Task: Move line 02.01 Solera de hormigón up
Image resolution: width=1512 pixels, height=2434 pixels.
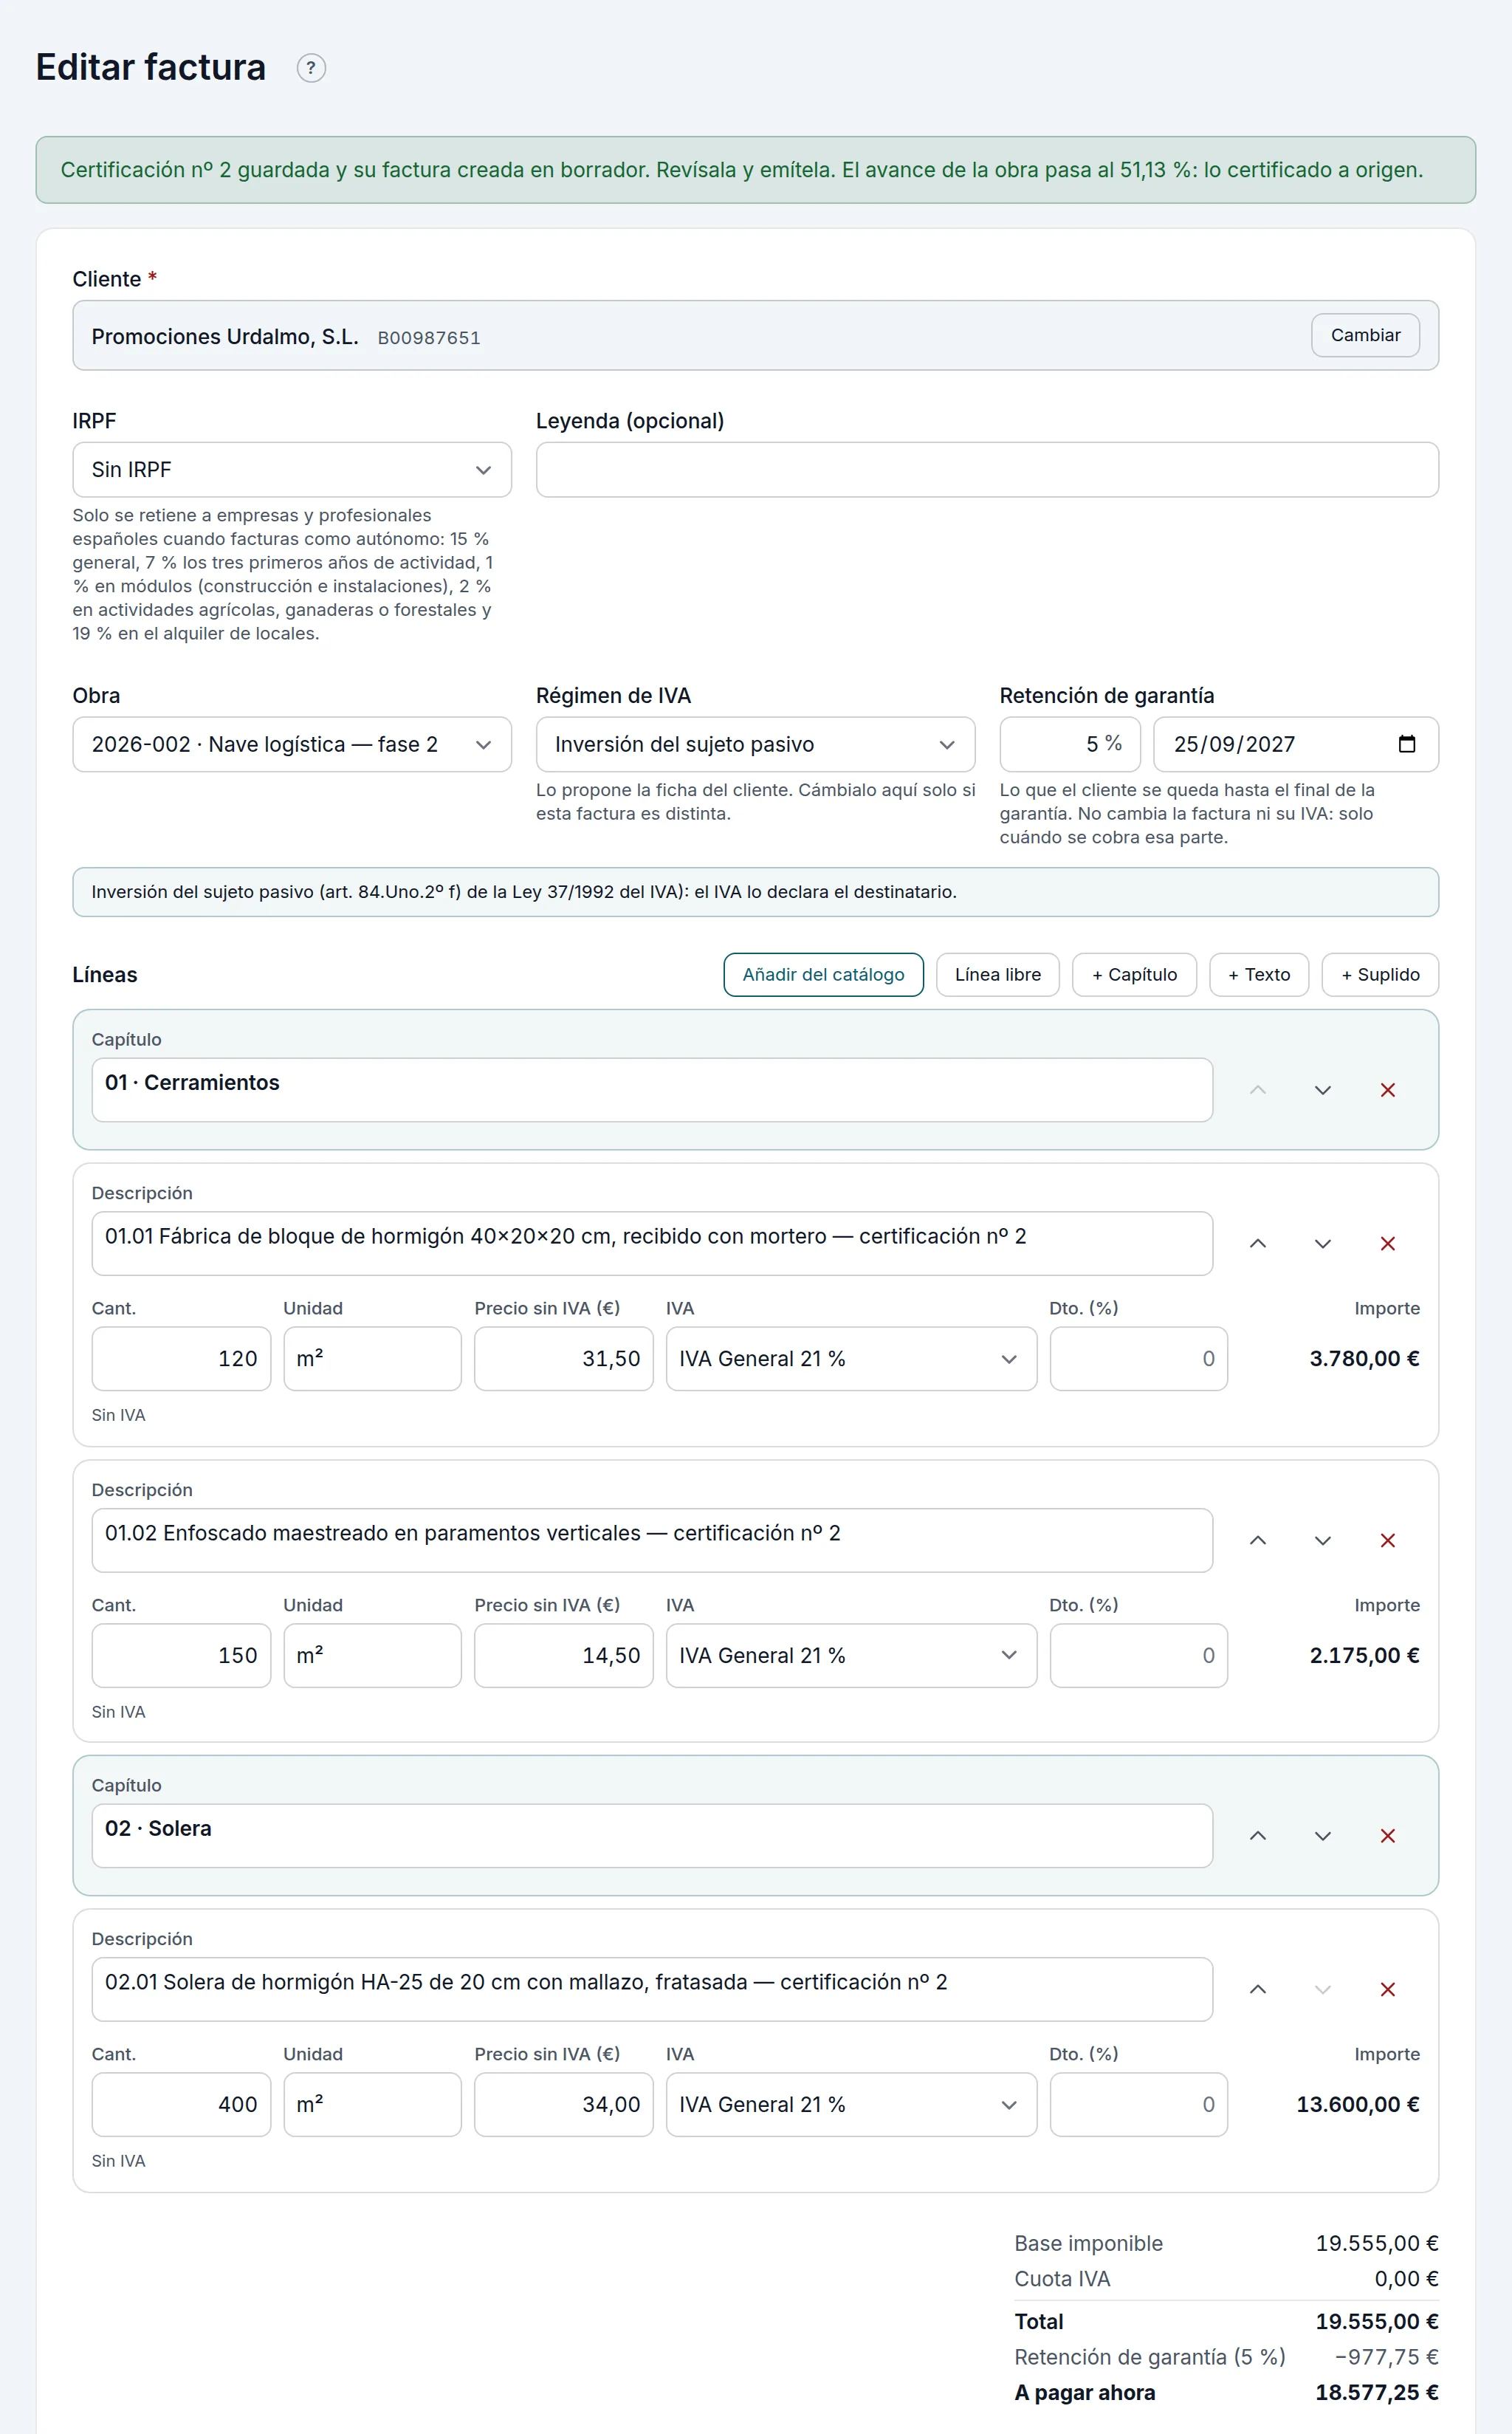Action: tap(1258, 1989)
